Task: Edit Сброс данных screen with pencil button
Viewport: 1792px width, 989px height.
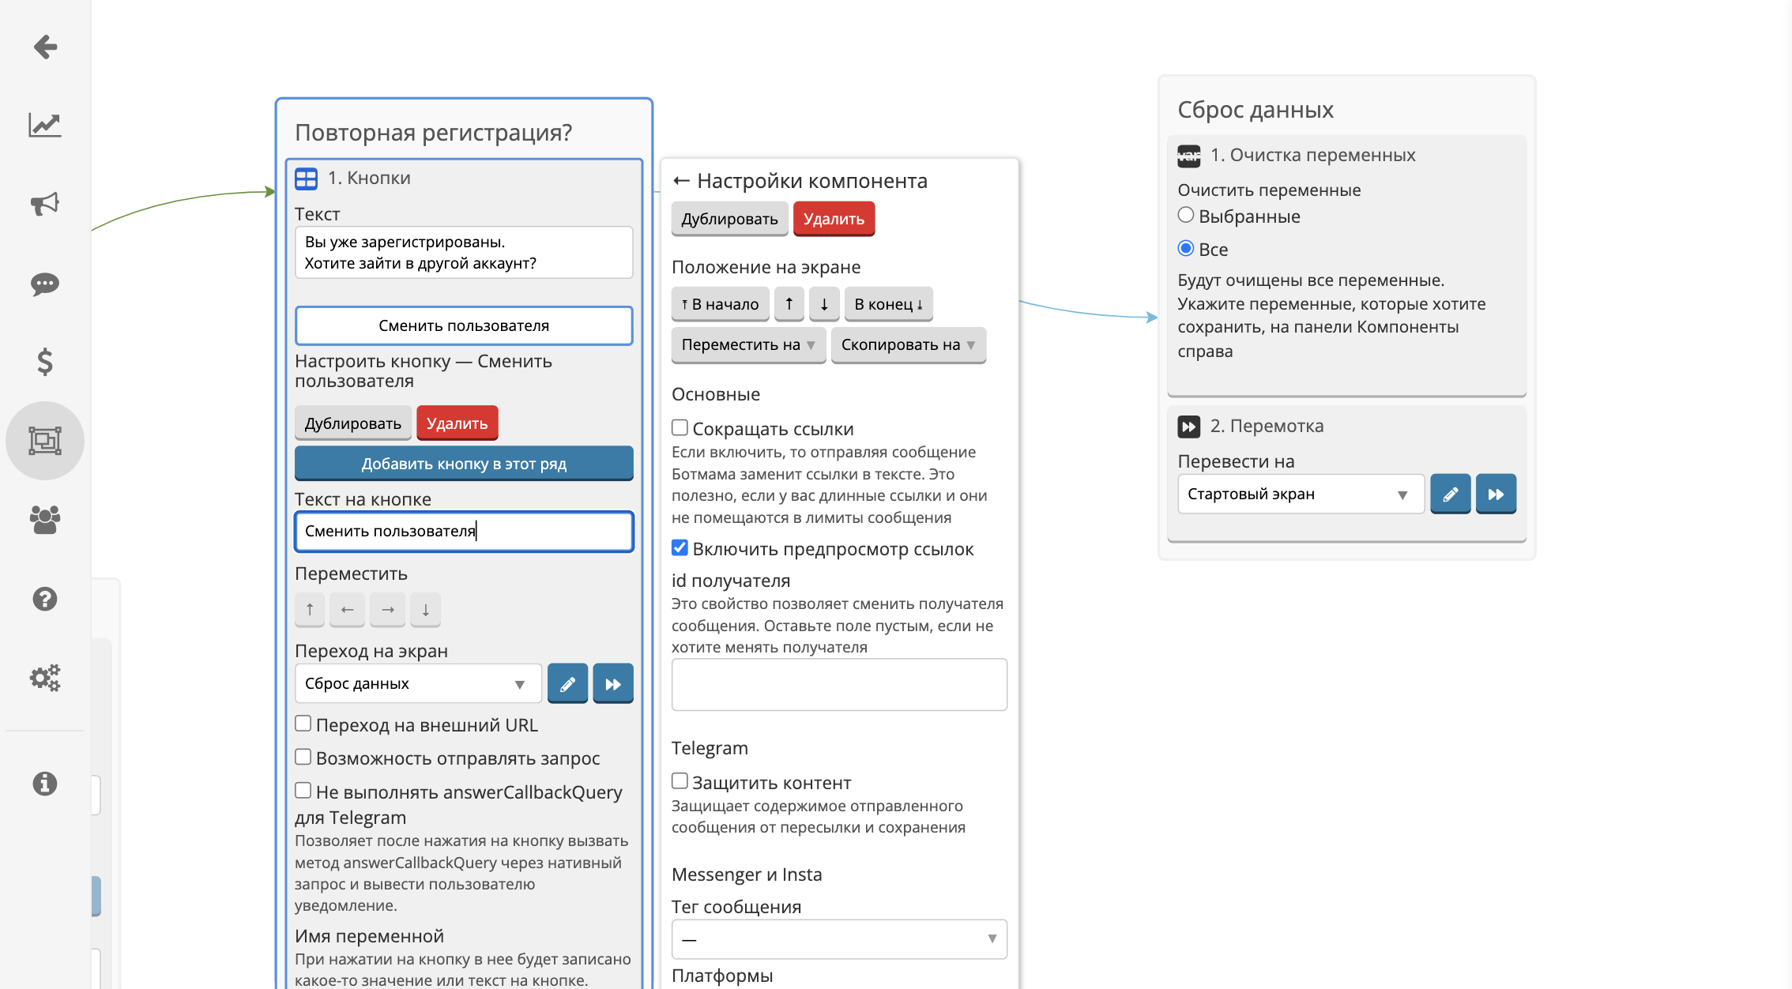Action: [x=567, y=684]
